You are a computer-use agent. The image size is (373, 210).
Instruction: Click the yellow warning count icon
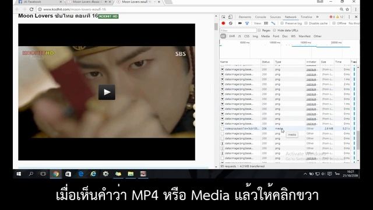(337, 17)
